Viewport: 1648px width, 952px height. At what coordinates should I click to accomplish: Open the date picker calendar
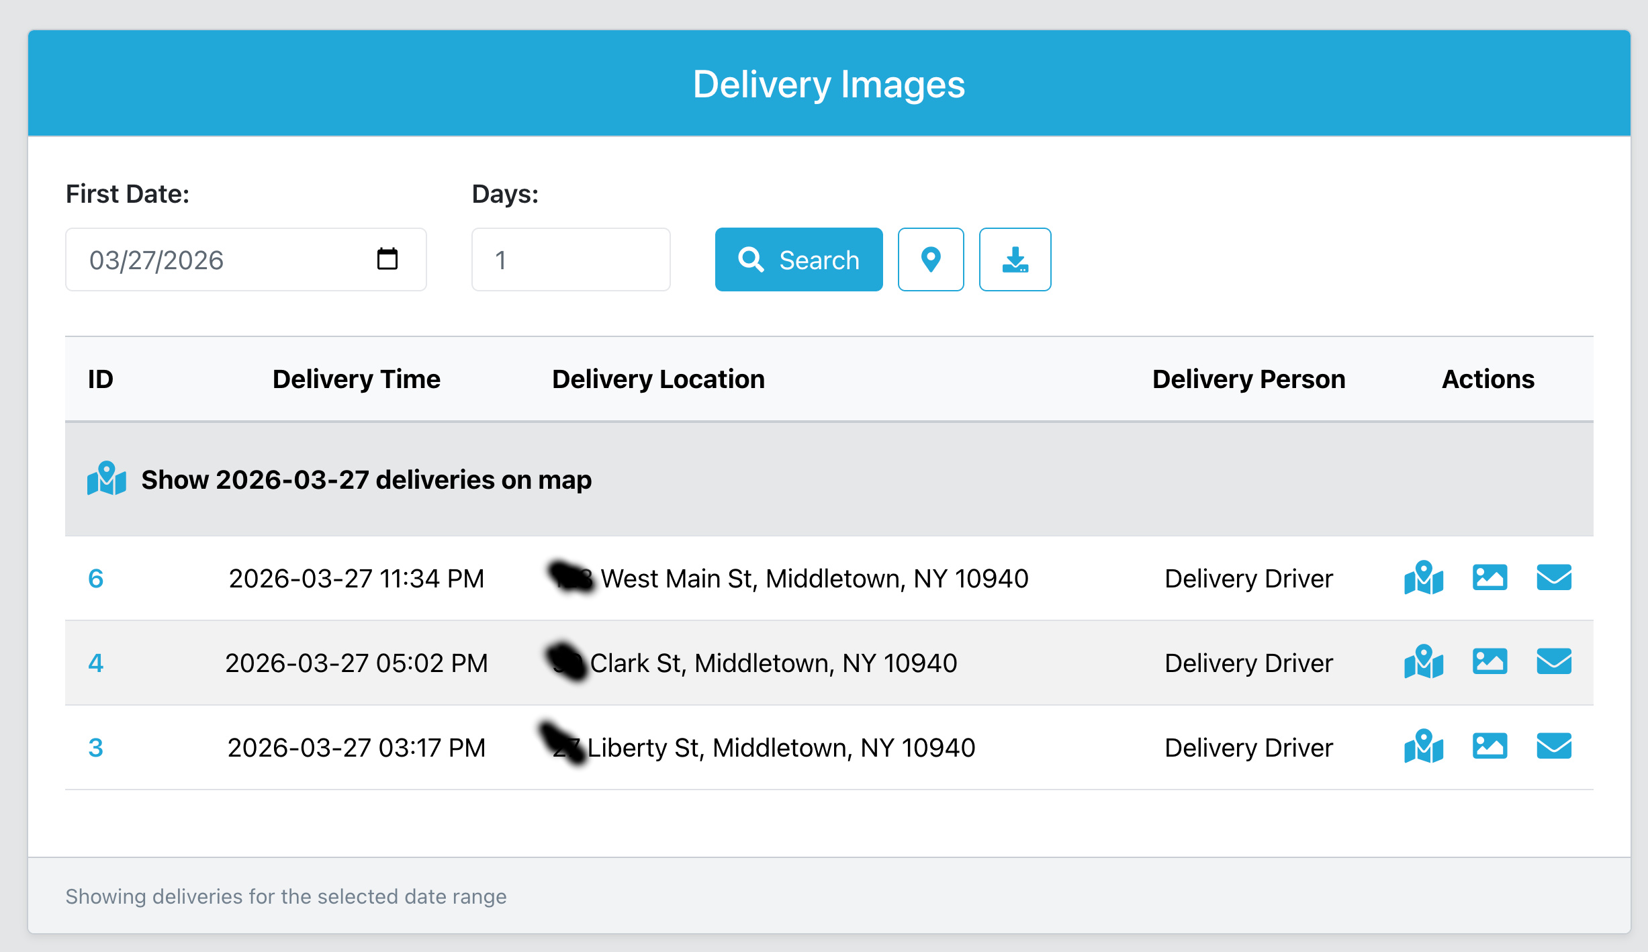point(388,259)
